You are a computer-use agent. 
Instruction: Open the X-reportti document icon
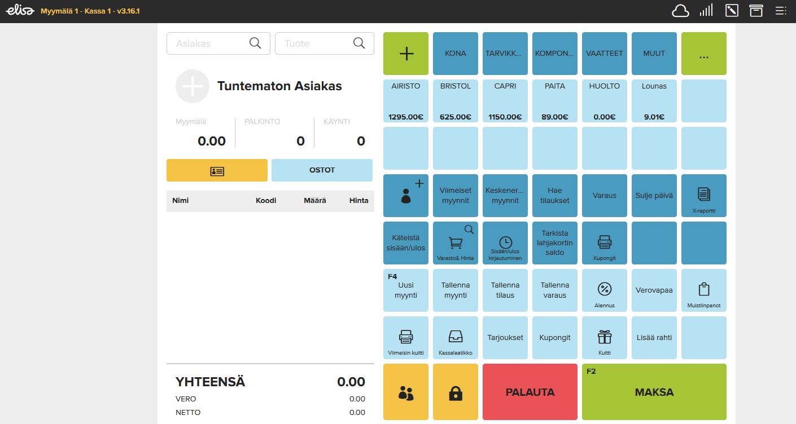click(704, 196)
